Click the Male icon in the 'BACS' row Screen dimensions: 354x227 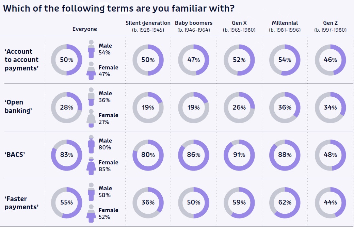[x=91, y=144]
